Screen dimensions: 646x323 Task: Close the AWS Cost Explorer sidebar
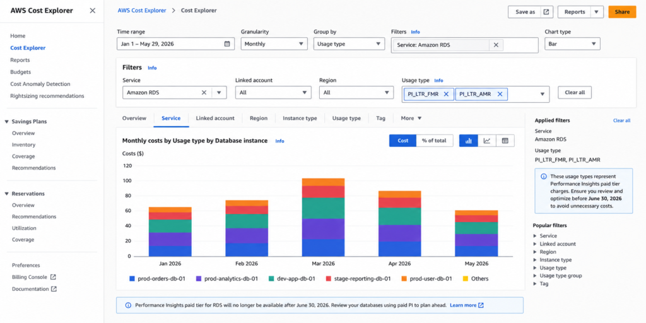tap(92, 11)
